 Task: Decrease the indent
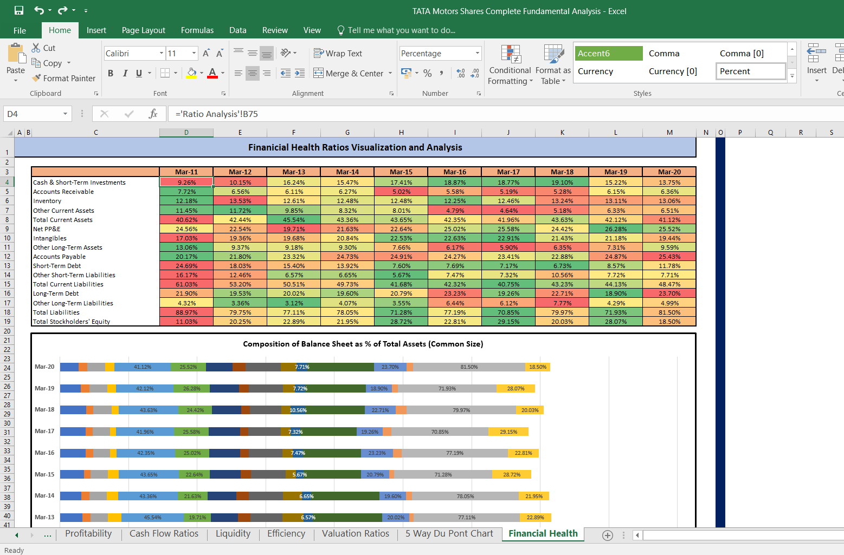pos(286,73)
